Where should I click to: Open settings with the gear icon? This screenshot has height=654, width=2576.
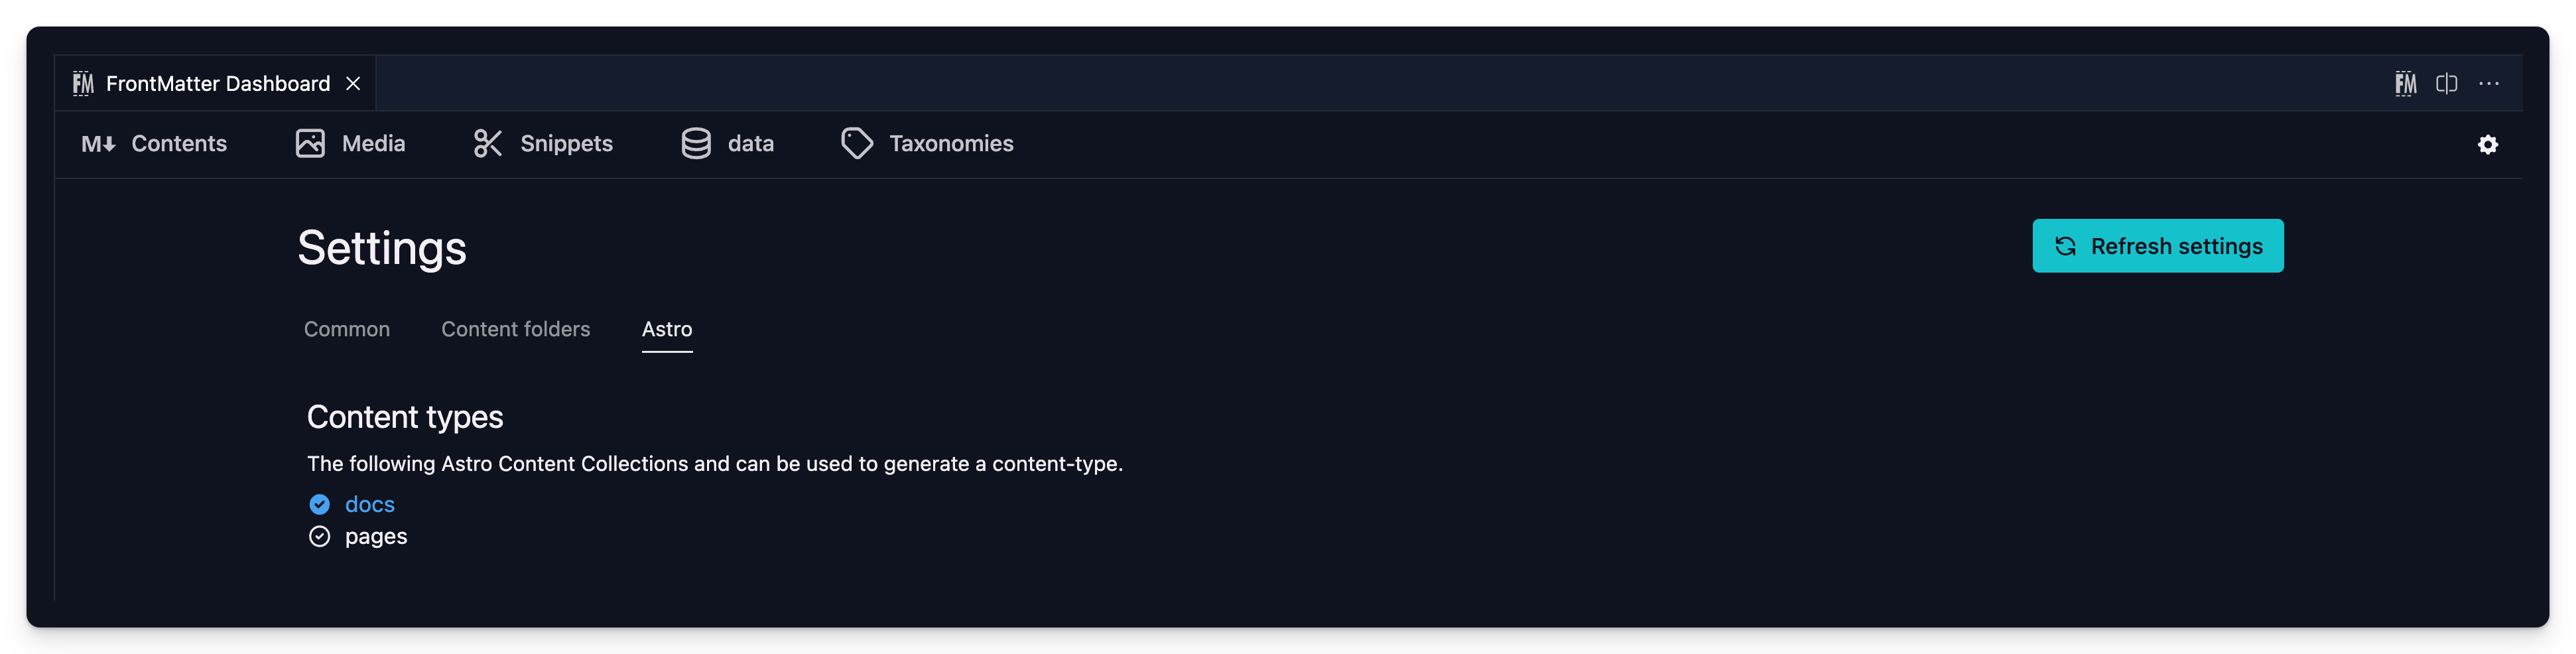(2489, 145)
